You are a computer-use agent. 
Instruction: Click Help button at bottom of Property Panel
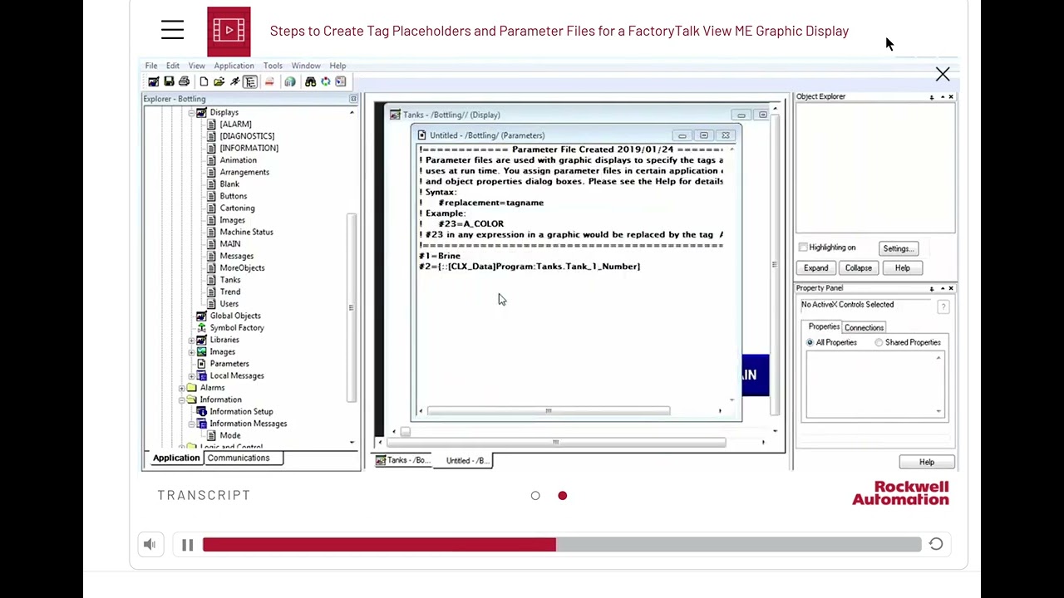coord(927,462)
